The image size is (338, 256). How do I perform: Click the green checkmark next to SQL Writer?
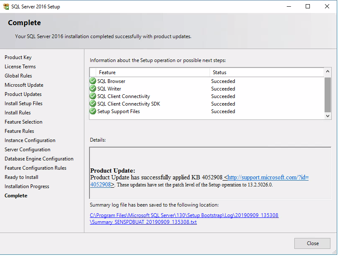(x=93, y=88)
